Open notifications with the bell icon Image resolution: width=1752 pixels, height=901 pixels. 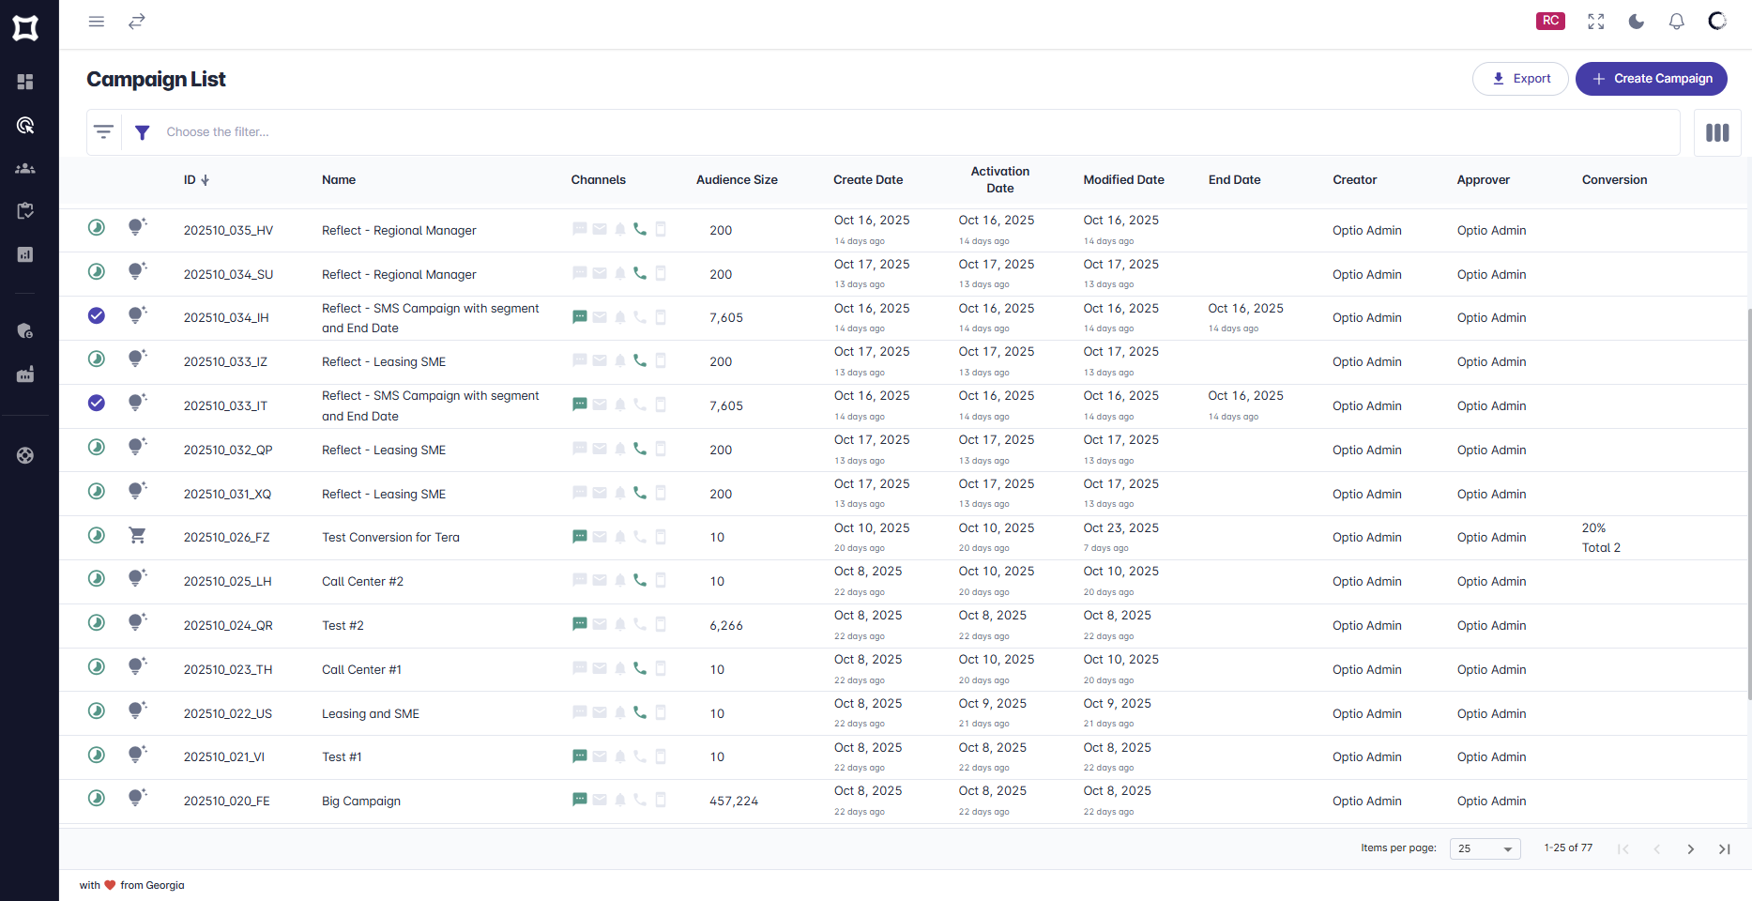(x=1676, y=21)
